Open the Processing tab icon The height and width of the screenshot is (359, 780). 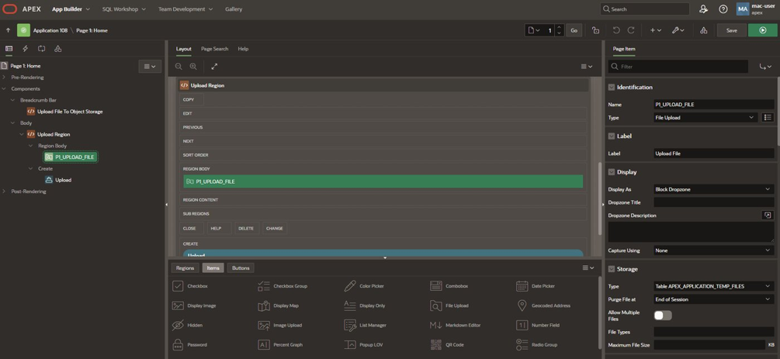(x=42, y=49)
